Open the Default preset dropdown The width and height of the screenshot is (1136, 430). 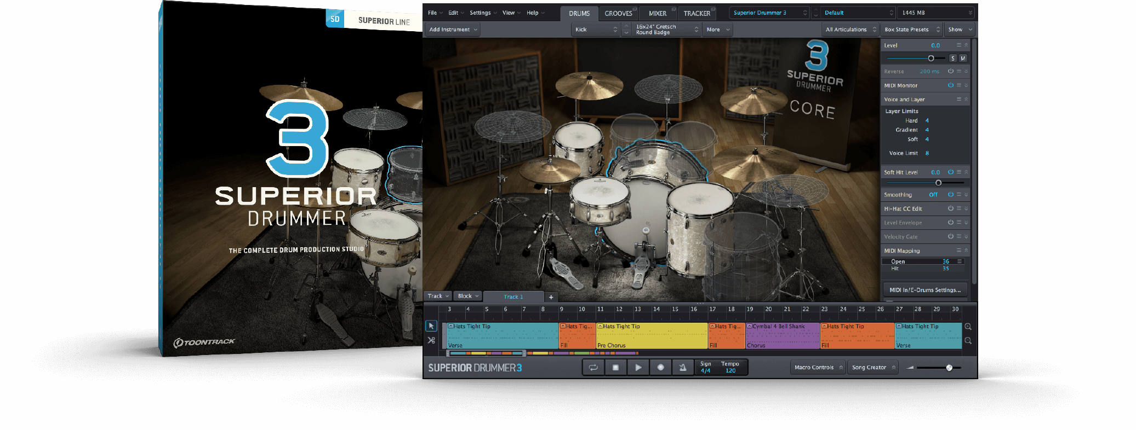click(x=858, y=13)
